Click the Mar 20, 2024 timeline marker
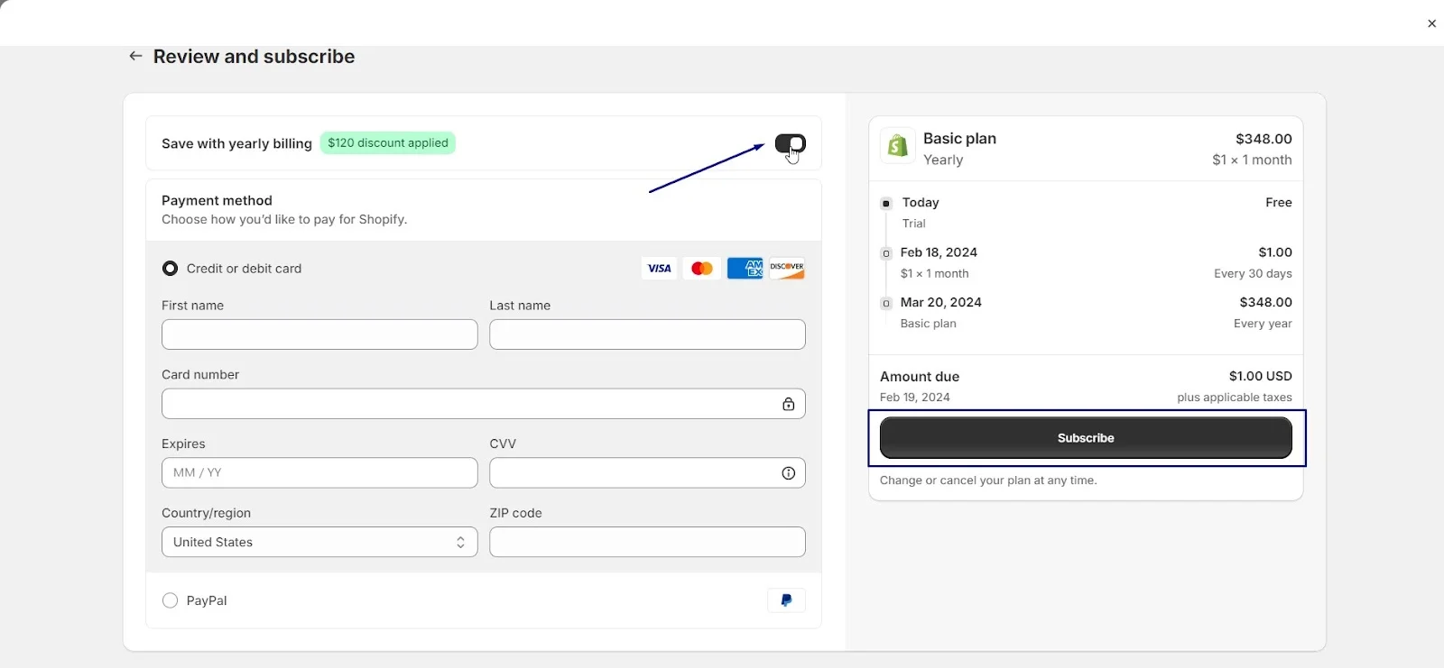Image resolution: width=1444 pixels, height=668 pixels. click(886, 303)
